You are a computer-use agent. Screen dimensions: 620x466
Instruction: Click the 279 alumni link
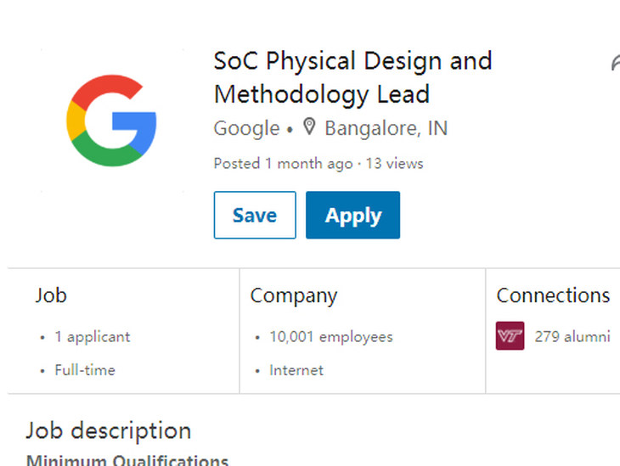pyautogui.click(x=572, y=337)
